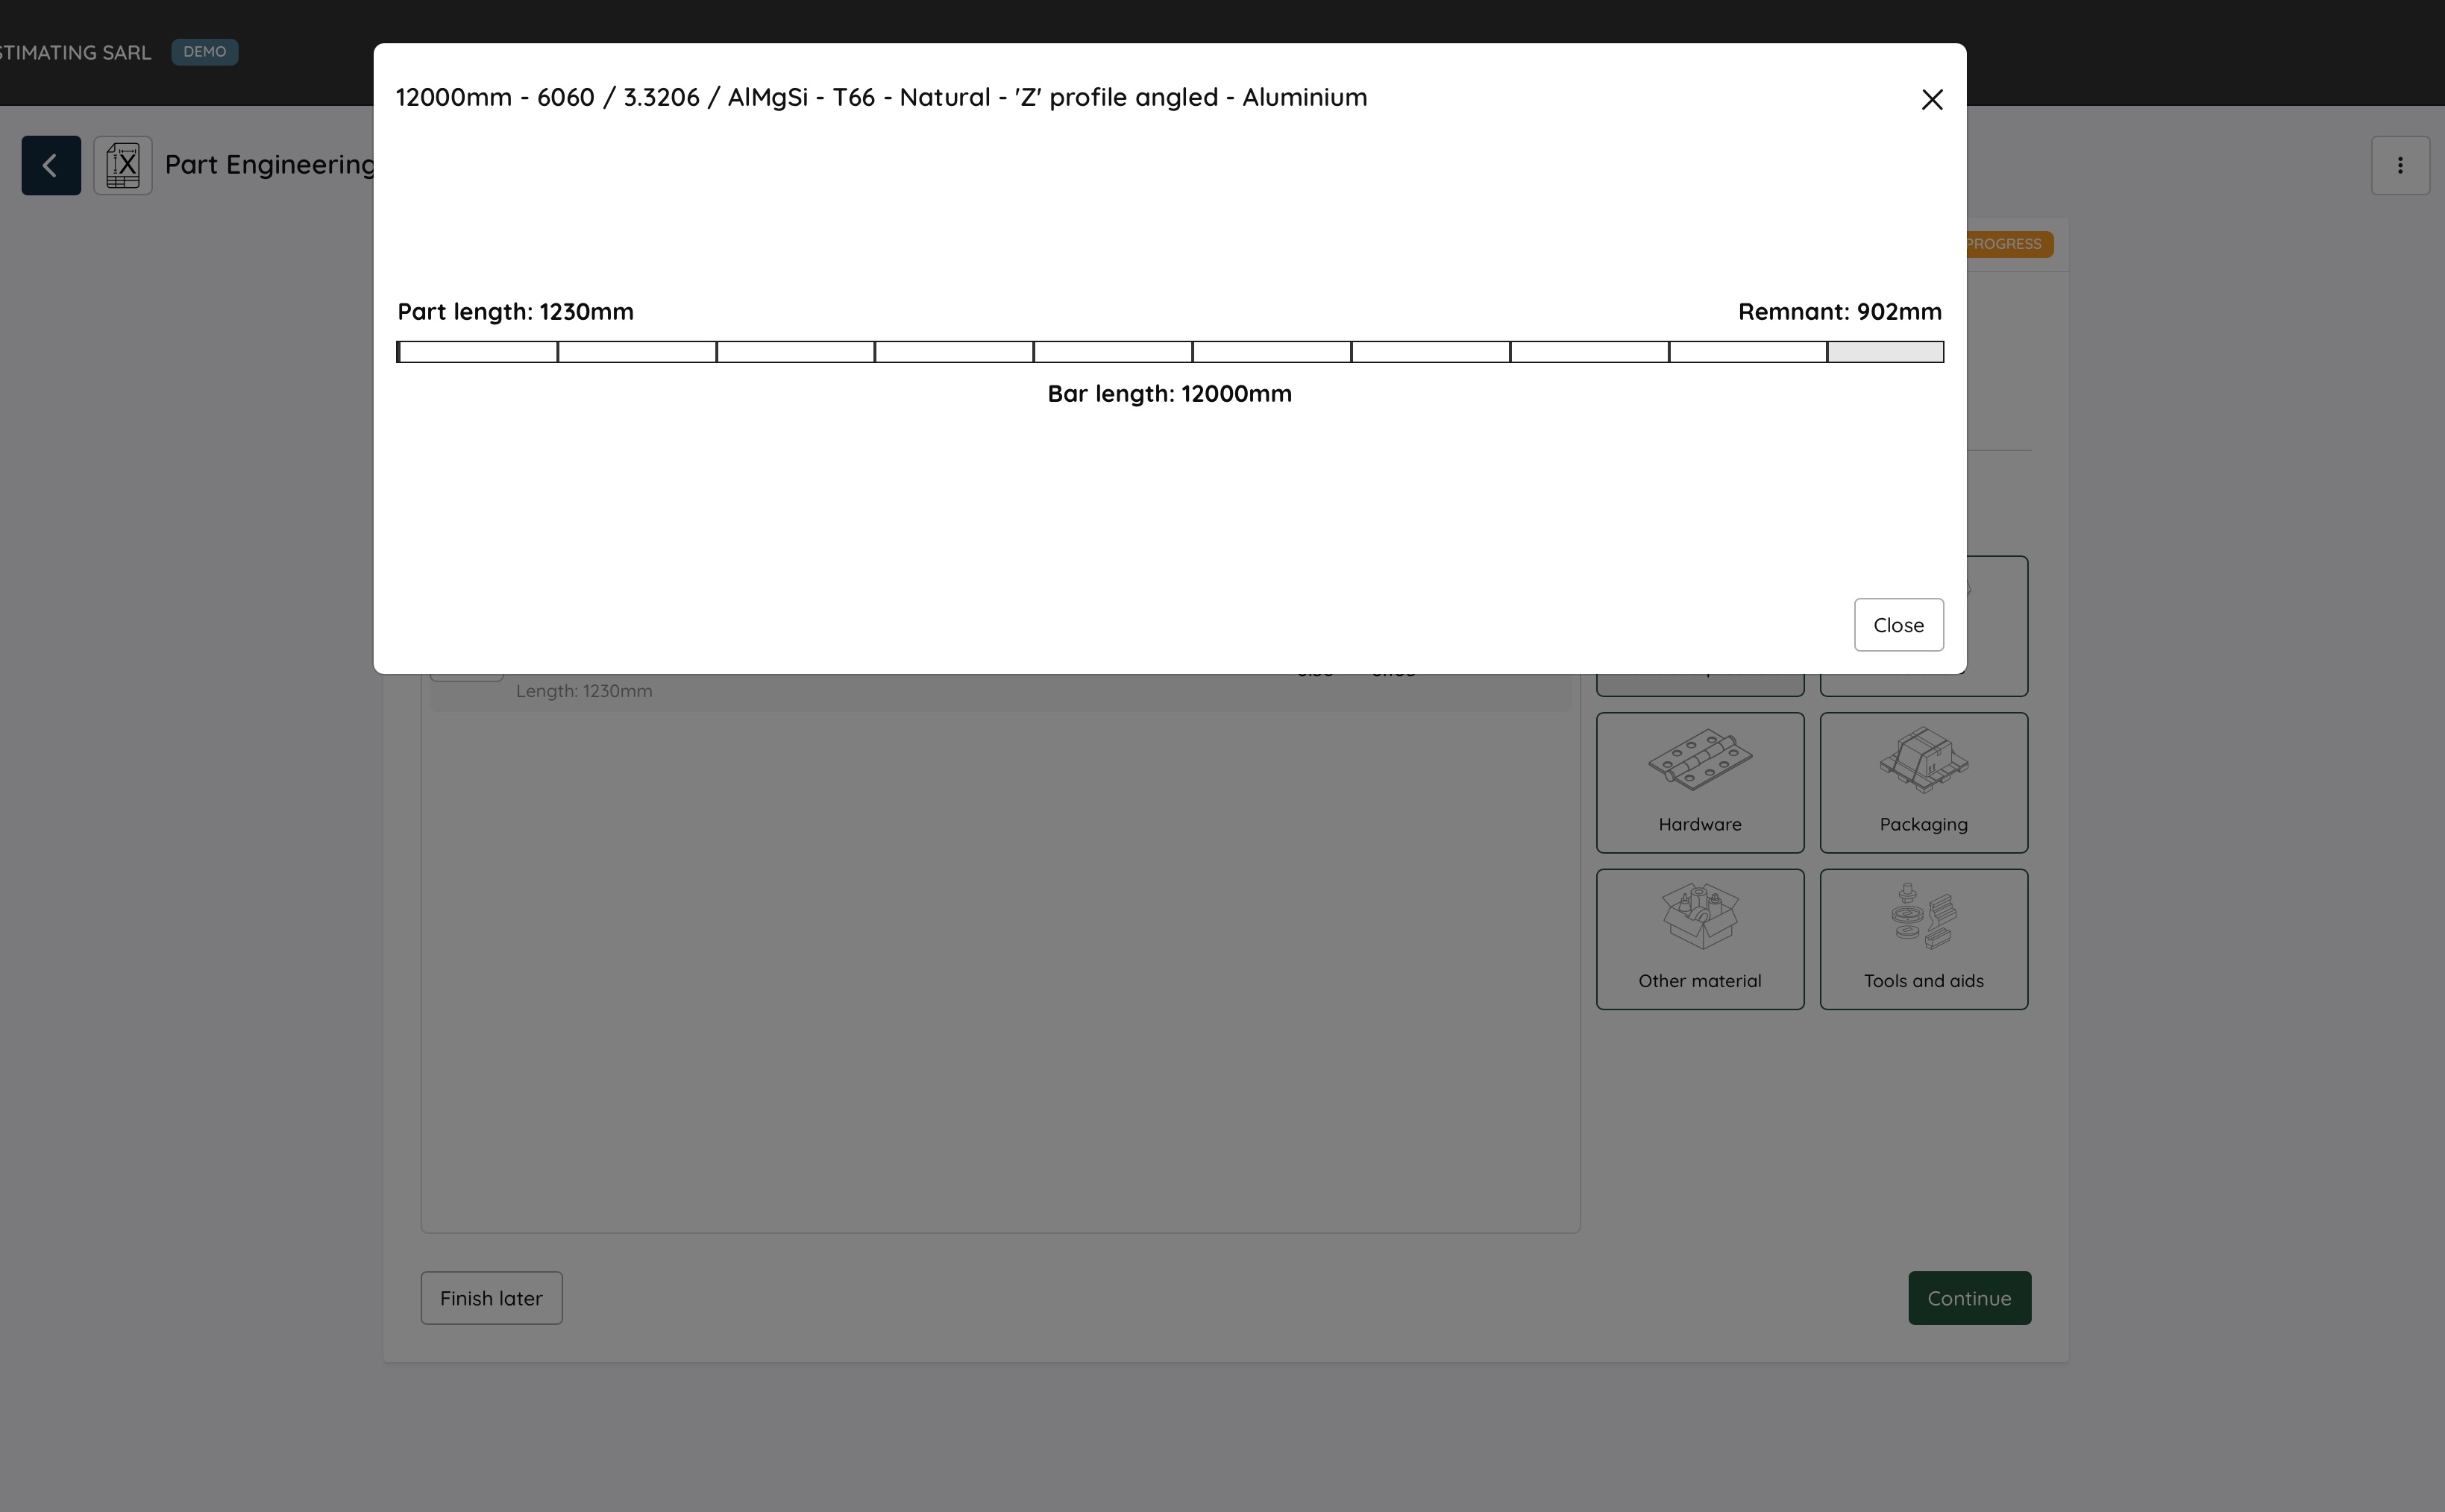Go back using the left arrow button

51,165
